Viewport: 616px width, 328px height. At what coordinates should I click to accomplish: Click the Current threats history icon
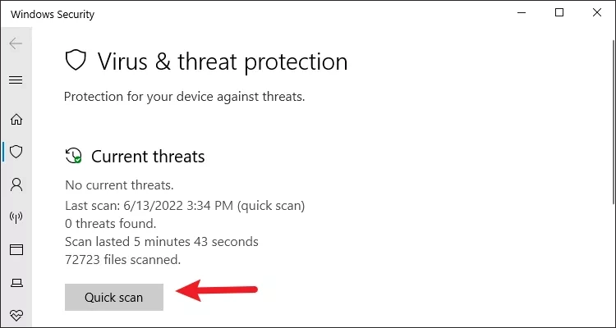(x=73, y=155)
